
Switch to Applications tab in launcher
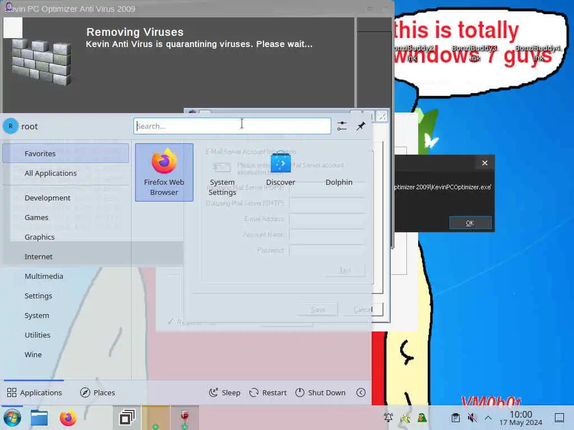point(34,392)
